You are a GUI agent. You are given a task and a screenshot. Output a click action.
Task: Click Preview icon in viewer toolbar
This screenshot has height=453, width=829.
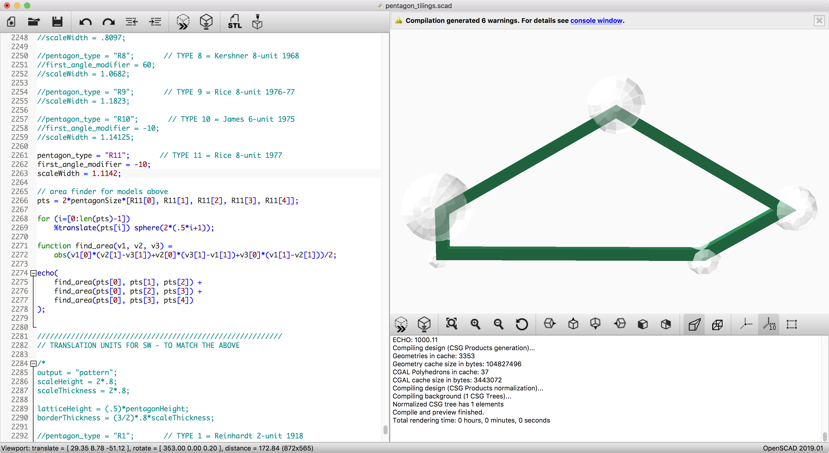click(x=401, y=324)
